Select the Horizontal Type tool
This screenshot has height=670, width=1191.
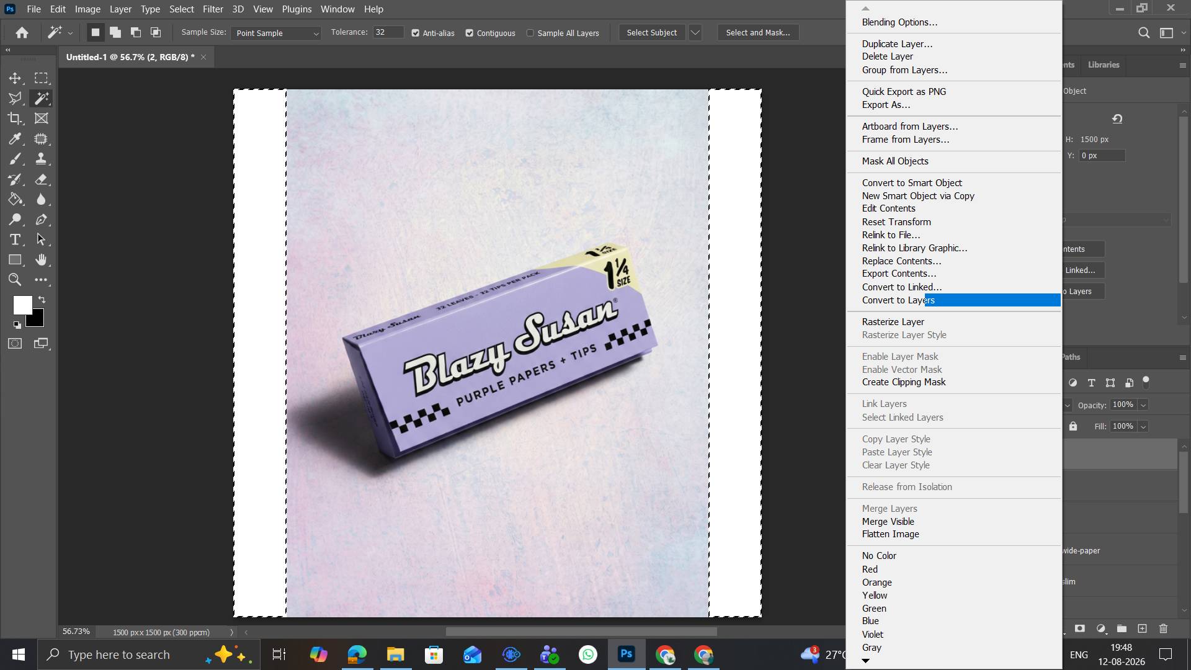[15, 239]
